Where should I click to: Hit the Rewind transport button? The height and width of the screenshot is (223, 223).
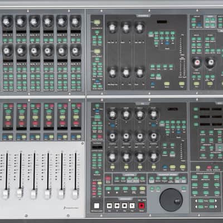point(109,206)
